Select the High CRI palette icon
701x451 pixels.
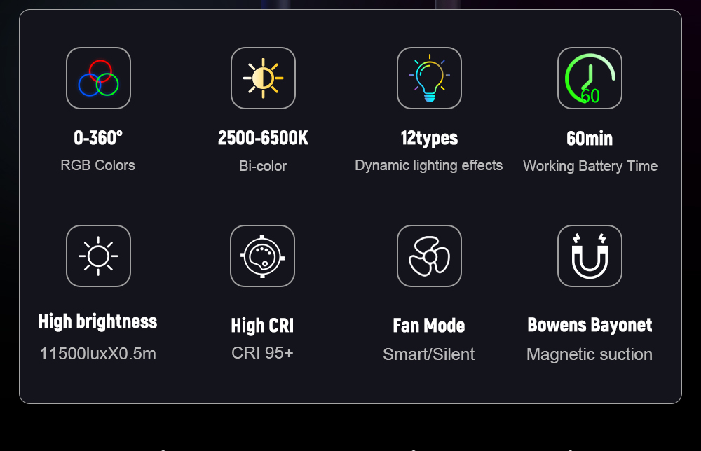point(263,256)
